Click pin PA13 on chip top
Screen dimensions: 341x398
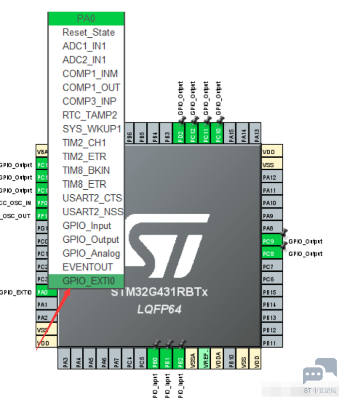tap(255, 133)
